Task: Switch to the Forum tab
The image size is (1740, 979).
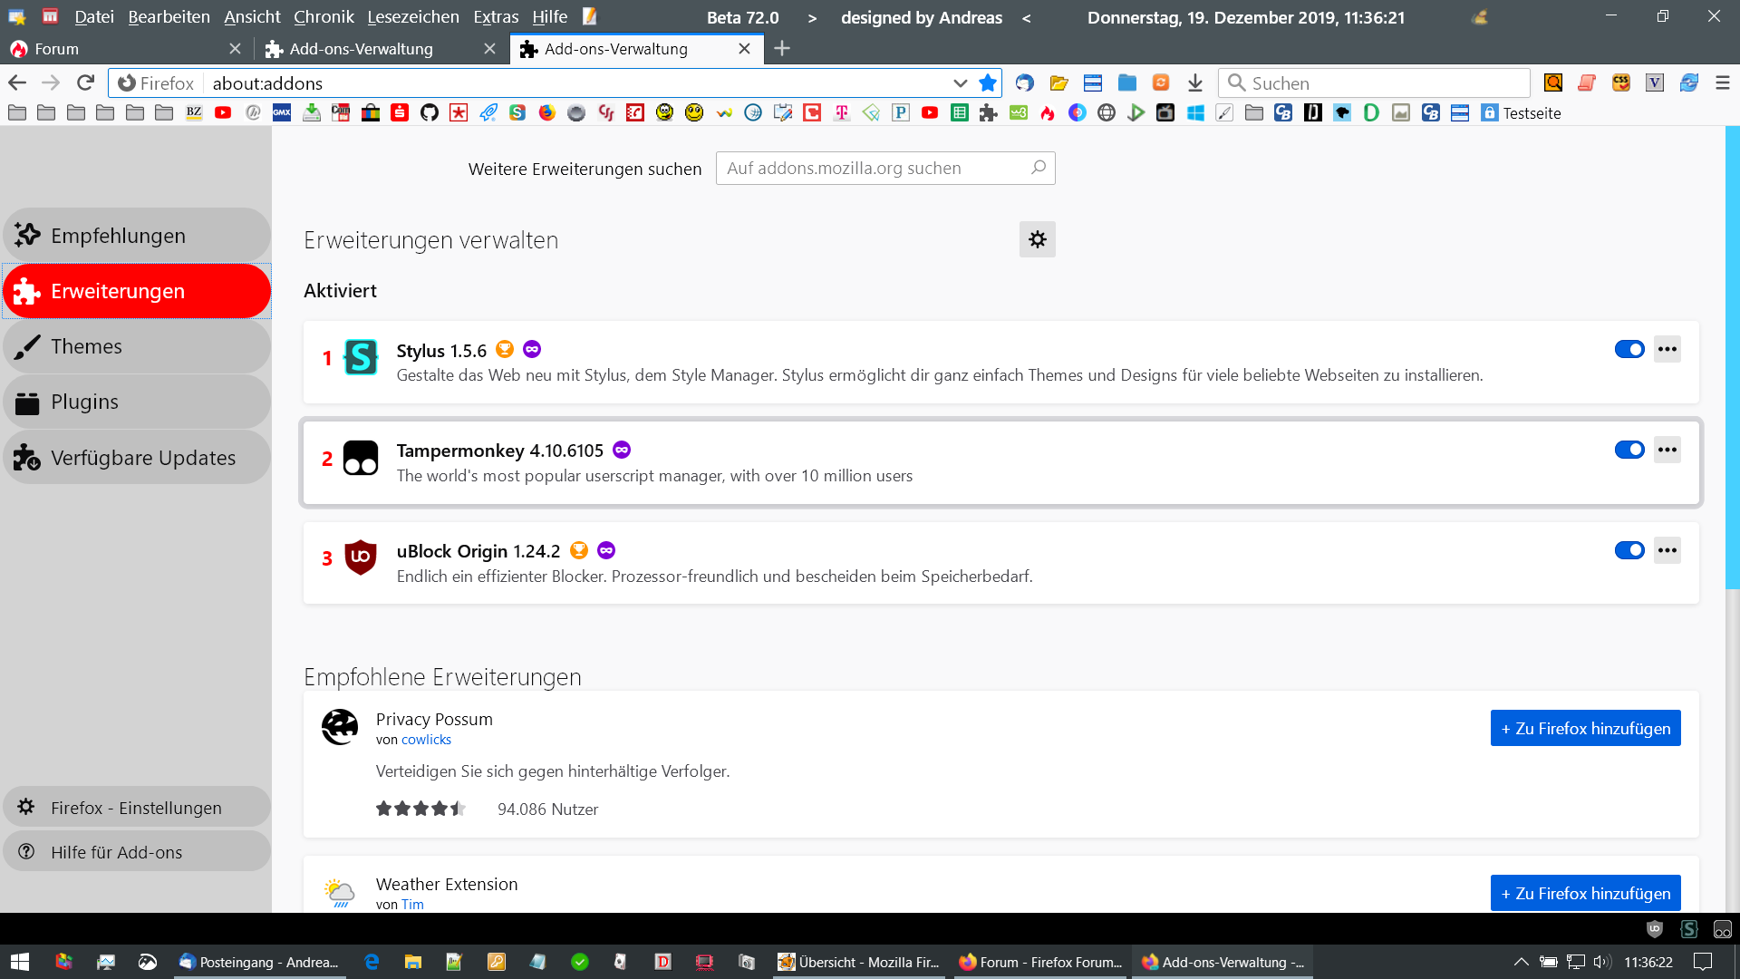Action: (56, 49)
